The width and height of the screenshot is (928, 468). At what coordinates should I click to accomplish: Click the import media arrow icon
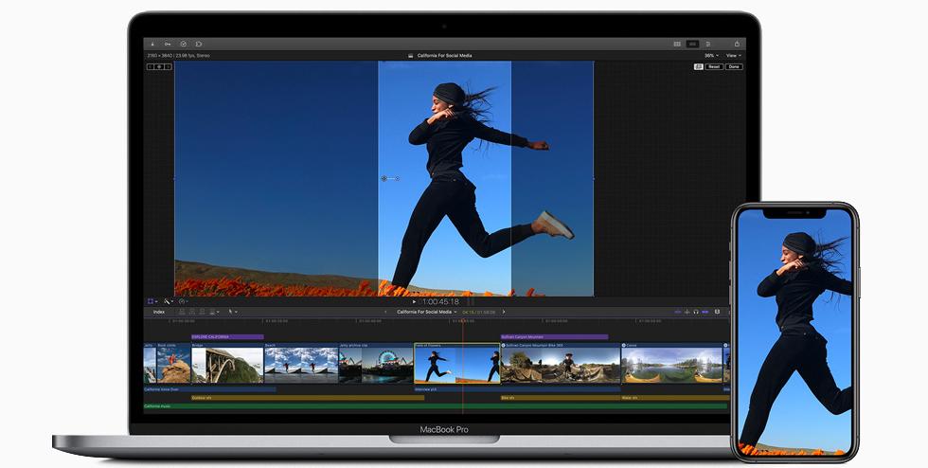pos(152,44)
